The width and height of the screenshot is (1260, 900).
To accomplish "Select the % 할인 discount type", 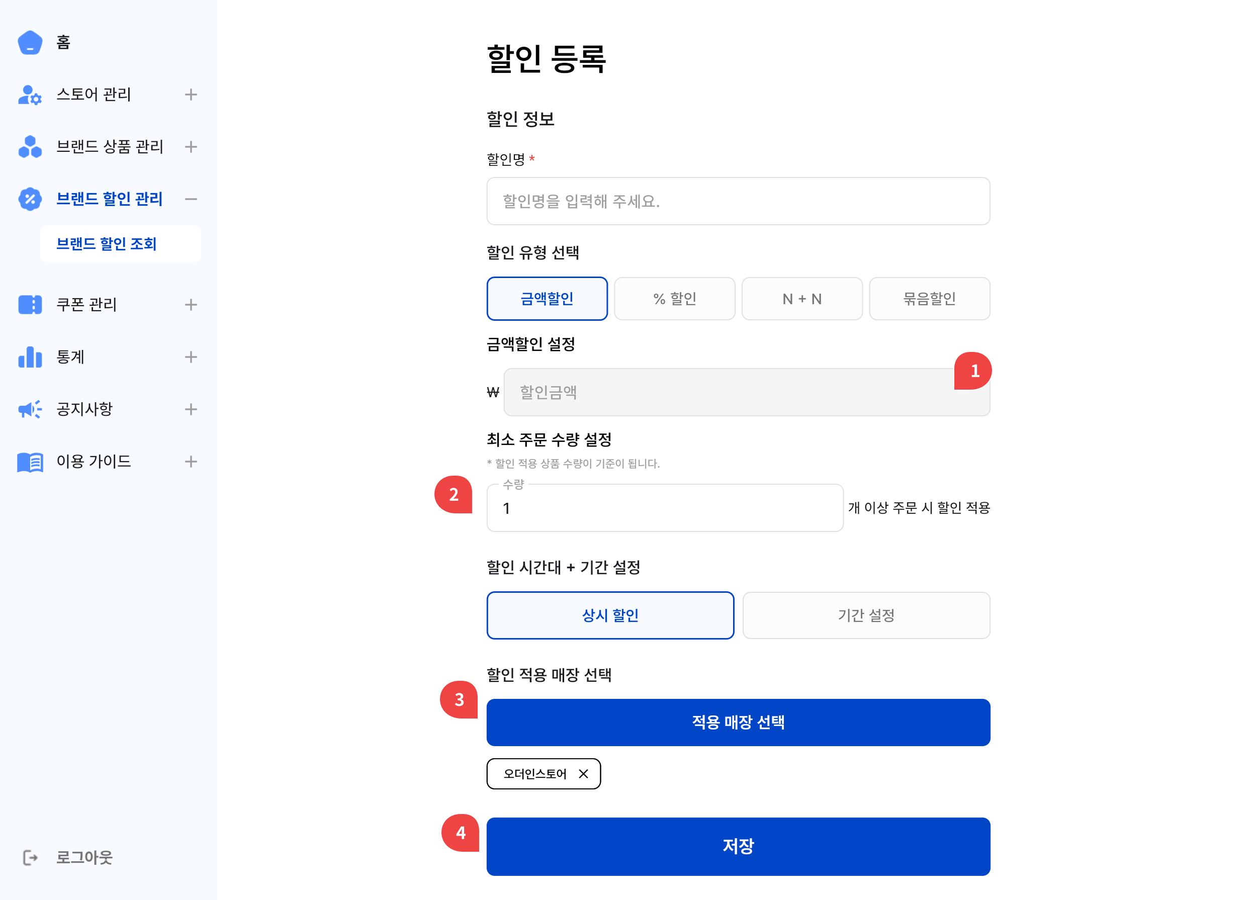I will pyautogui.click(x=674, y=299).
